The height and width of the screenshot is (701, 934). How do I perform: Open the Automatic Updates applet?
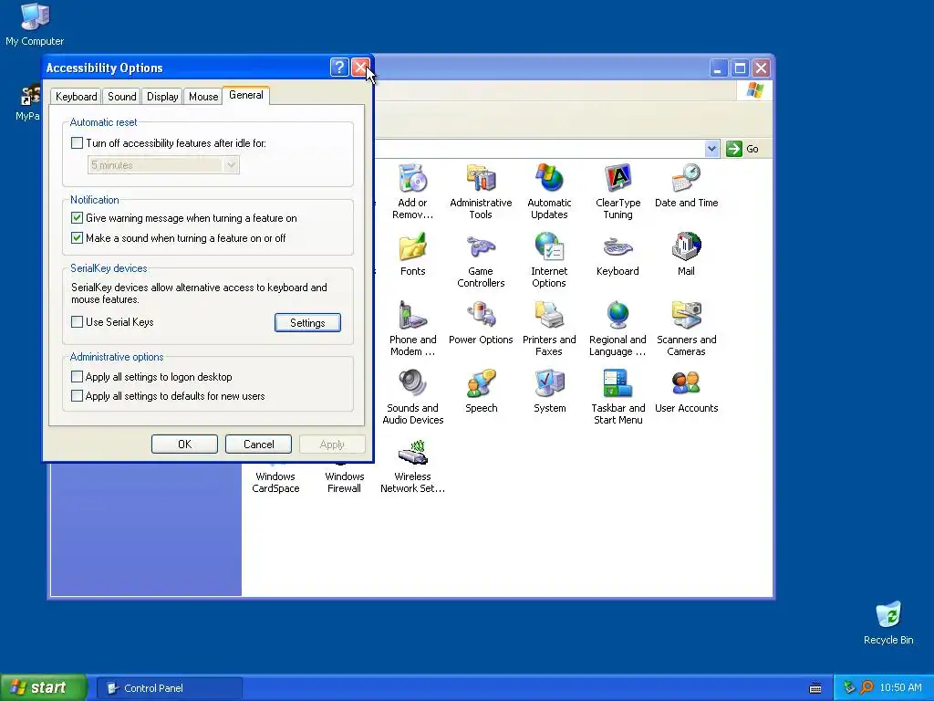pyautogui.click(x=549, y=191)
